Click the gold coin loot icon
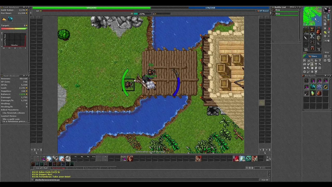The image size is (332, 187). click(x=4, y=19)
